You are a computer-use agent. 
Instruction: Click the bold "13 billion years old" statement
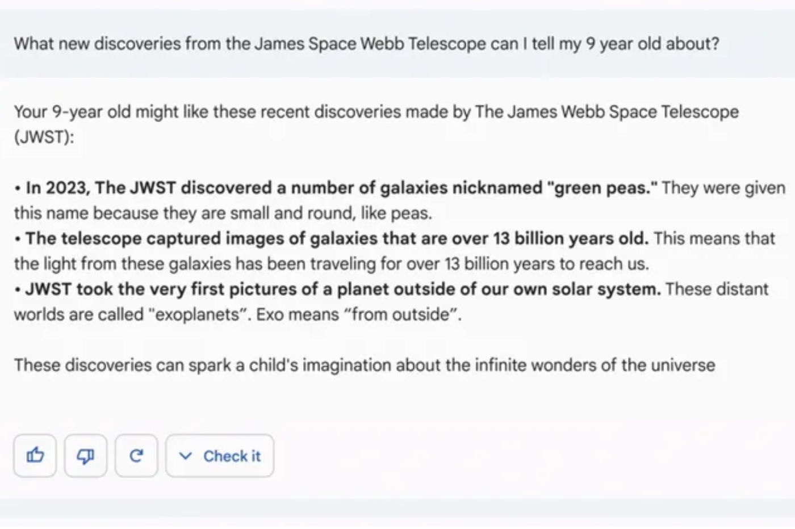point(336,238)
